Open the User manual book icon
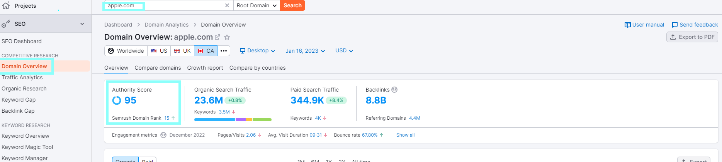Screen dimensions: 722x162 [628, 25]
